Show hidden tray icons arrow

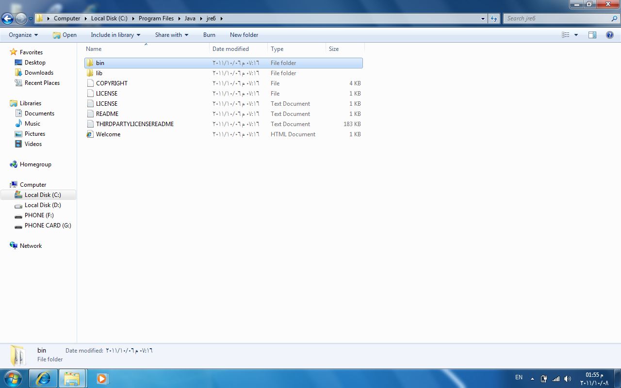pos(532,379)
